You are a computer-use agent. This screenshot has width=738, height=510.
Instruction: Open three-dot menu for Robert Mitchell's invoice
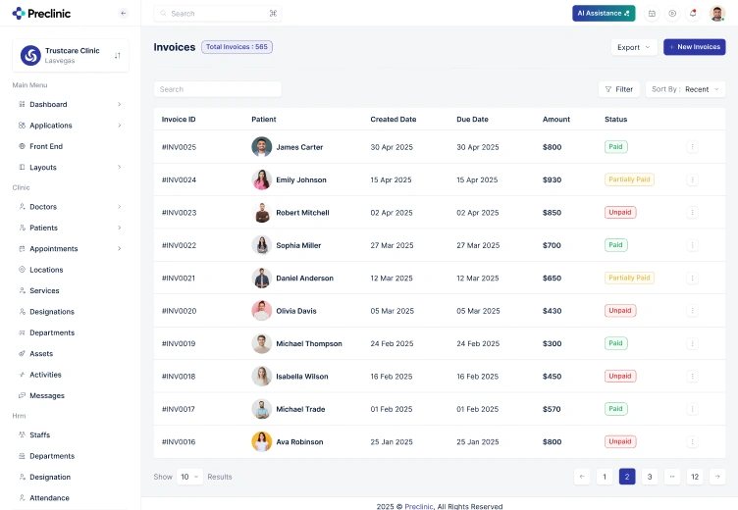[692, 212]
